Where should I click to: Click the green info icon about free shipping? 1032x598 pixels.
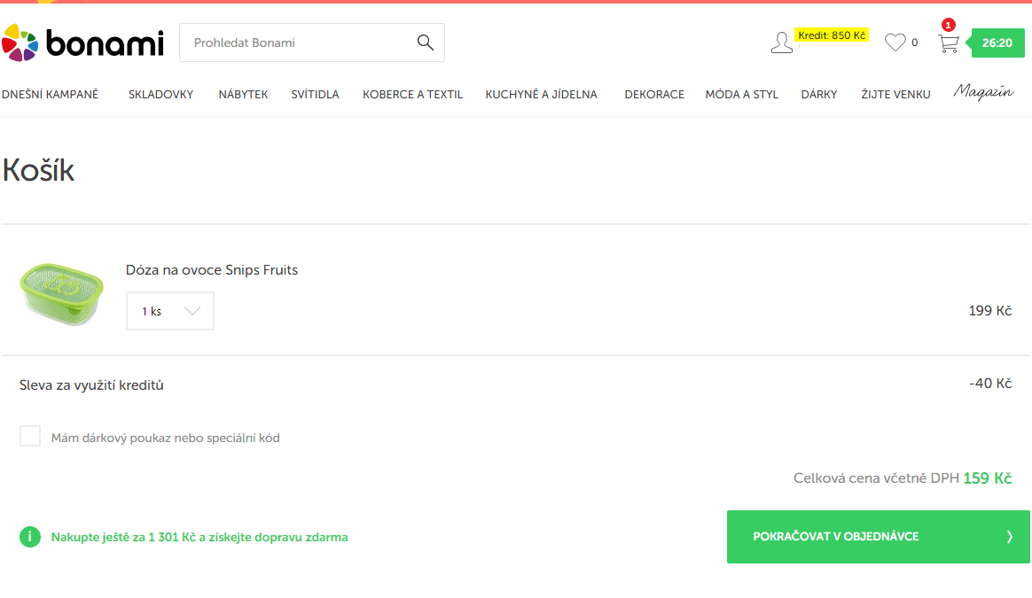click(x=29, y=537)
